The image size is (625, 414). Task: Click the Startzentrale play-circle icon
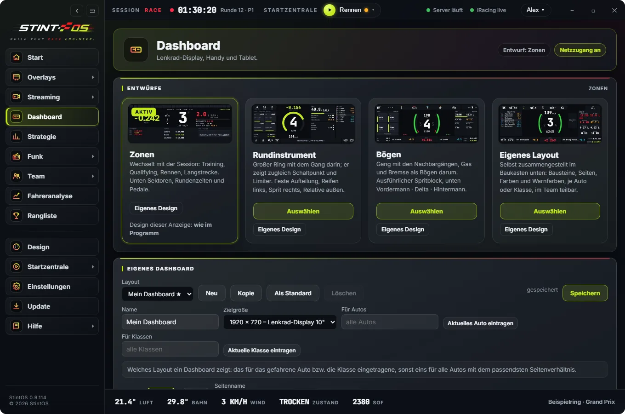[x=17, y=267]
